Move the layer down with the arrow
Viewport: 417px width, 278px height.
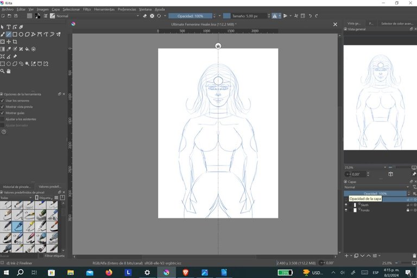click(x=362, y=256)
